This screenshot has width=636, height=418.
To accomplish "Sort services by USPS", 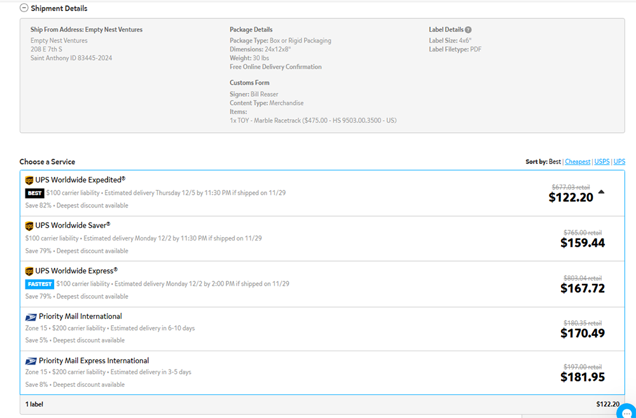I will [x=602, y=162].
